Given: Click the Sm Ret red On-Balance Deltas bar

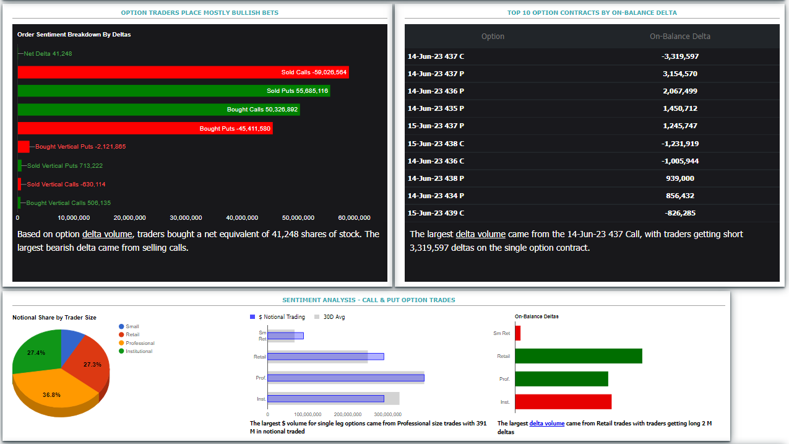Looking at the screenshot, I should pyautogui.click(x=518, y=333).
